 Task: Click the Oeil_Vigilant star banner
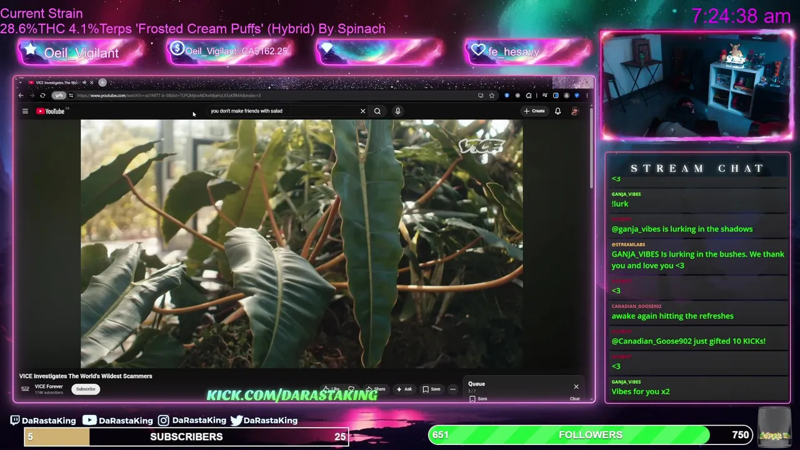click(x=81, y=52)
